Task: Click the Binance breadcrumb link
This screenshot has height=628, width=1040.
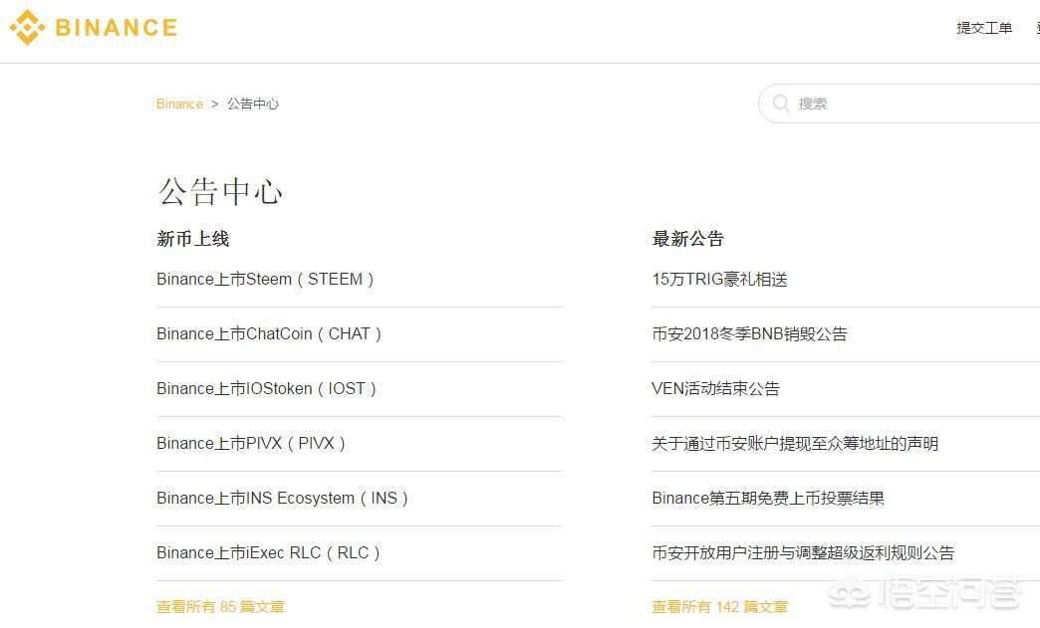Action: pos(179,104)
